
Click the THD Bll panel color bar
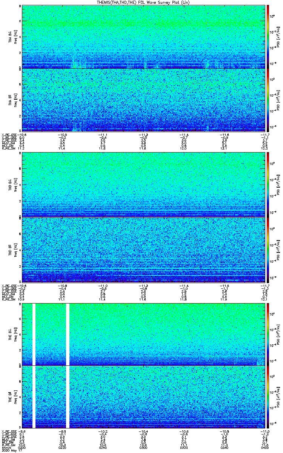click(268, 249)
